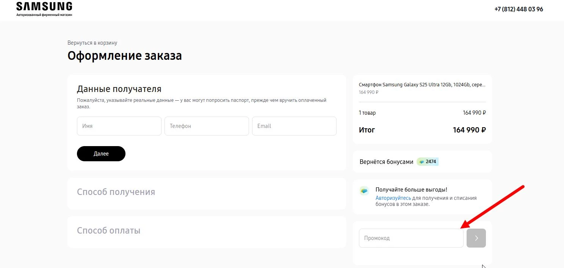
Task: Click the 2474 bonus badge
Action: pyautogui.click(x=428, y=162)
